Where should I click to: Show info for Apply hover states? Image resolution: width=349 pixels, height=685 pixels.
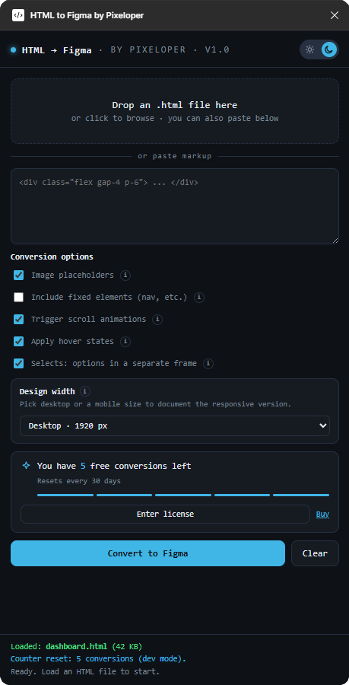[125, 341]
